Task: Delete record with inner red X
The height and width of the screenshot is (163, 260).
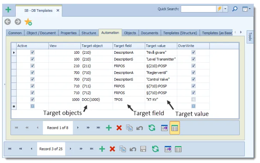Action: click(x=119, y=128)
